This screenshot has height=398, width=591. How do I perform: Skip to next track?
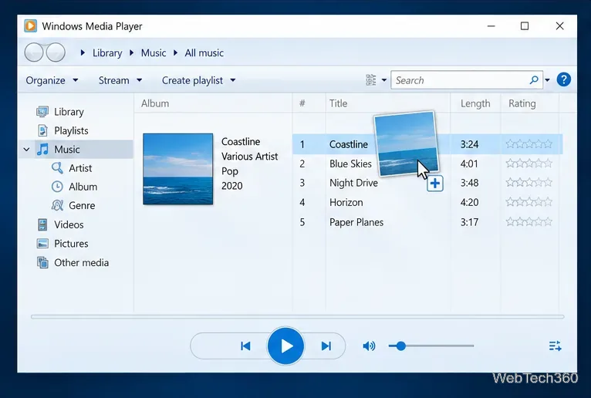[x=326, y=346]
